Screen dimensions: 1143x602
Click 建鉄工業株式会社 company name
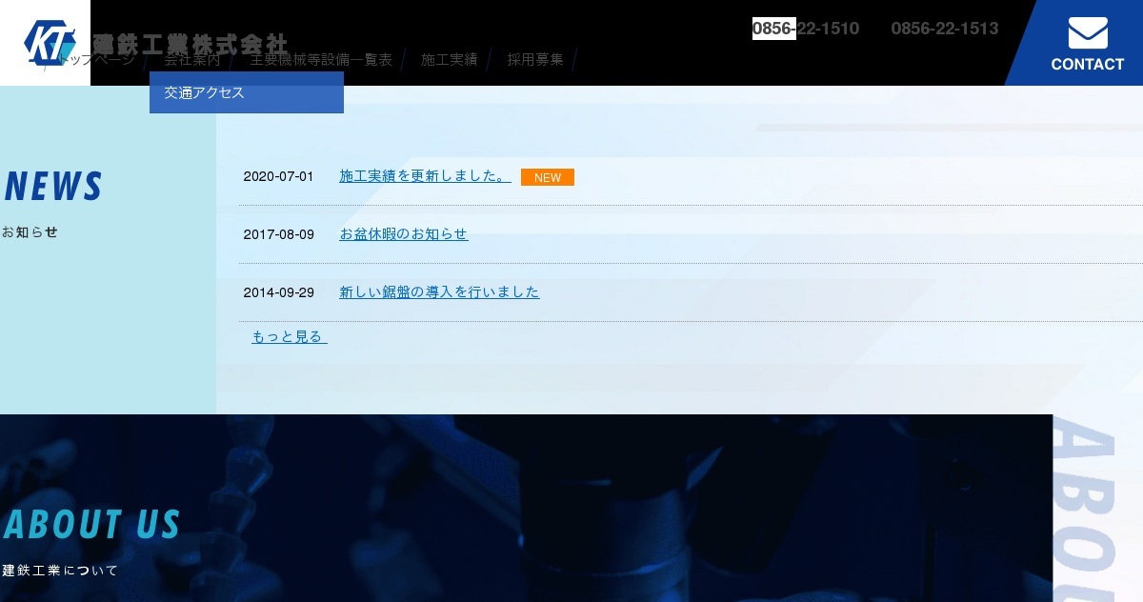pyautogui.click(x=190, y=43)
